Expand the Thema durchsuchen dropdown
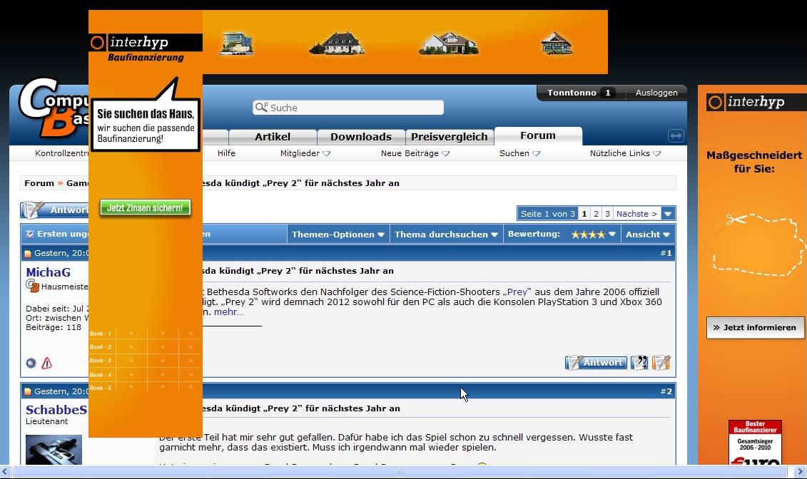Image resolution: width=807 pixels, height=479 pixels. click(x=446, y=235)
